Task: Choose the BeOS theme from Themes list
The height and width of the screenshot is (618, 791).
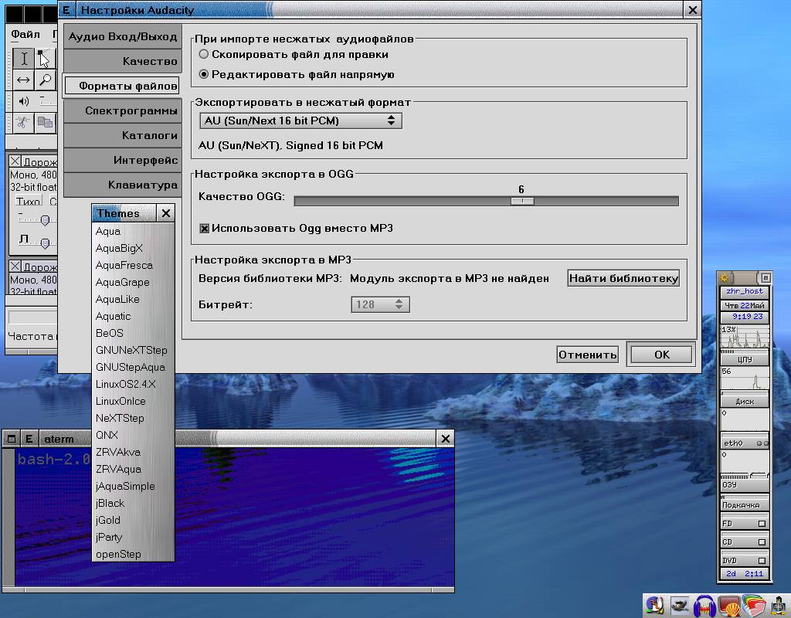Action: [110, 333]
